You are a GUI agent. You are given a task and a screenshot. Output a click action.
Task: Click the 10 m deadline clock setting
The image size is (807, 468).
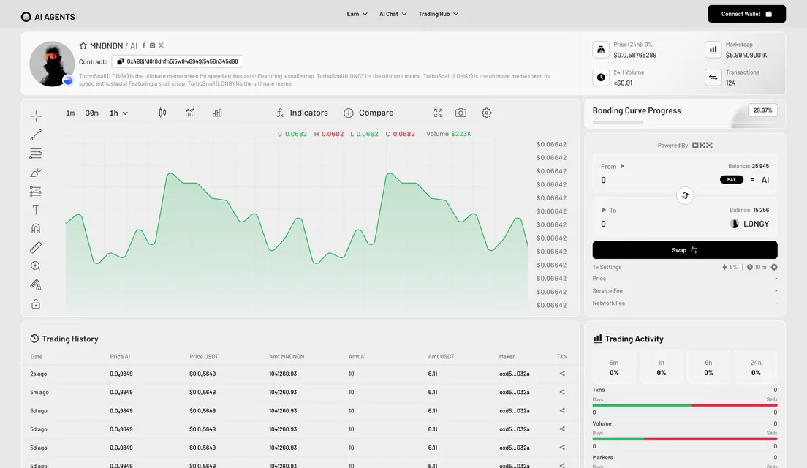[x=757, y=267]
